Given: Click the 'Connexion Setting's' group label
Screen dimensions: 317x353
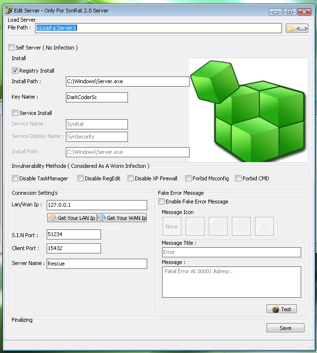Looking at the screenshot, I should click(x=35, y=193).
